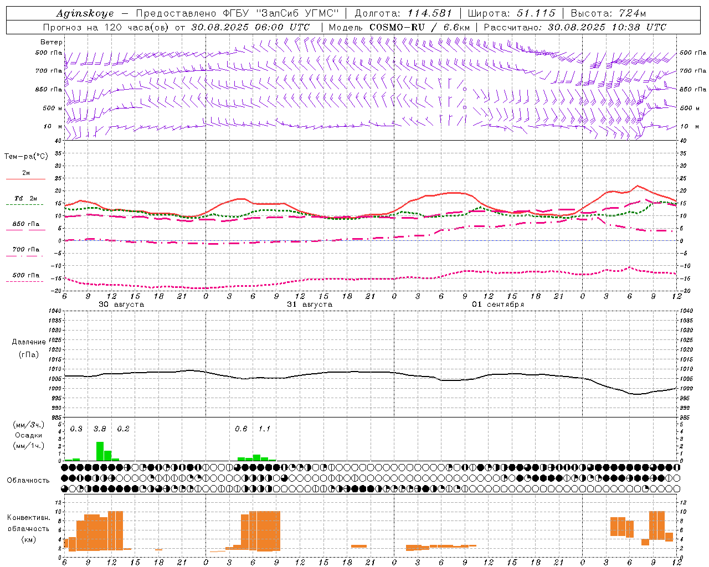Click the date label 30 августа
Screen dimensions: 709x567
point(121,305)
